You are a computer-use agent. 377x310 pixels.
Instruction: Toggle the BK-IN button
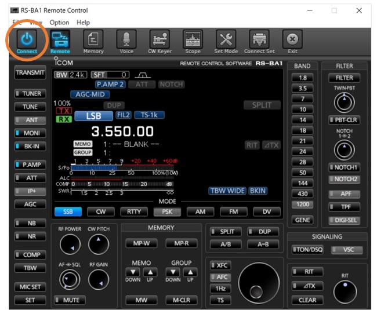(x=30, y=146)
